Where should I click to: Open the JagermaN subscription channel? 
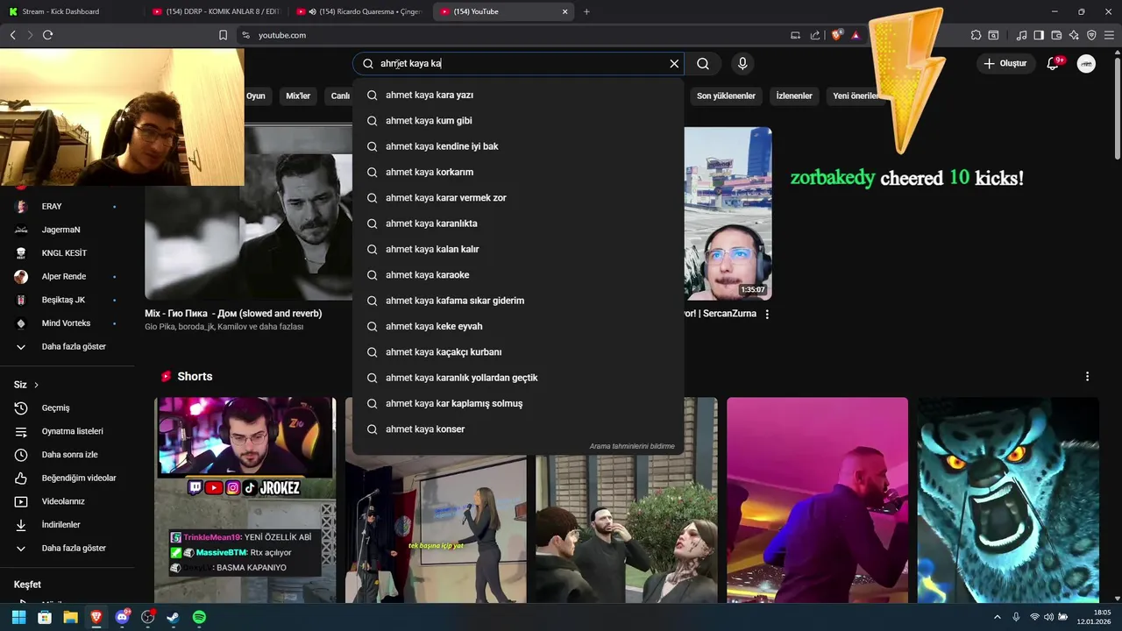click(67, 230)
